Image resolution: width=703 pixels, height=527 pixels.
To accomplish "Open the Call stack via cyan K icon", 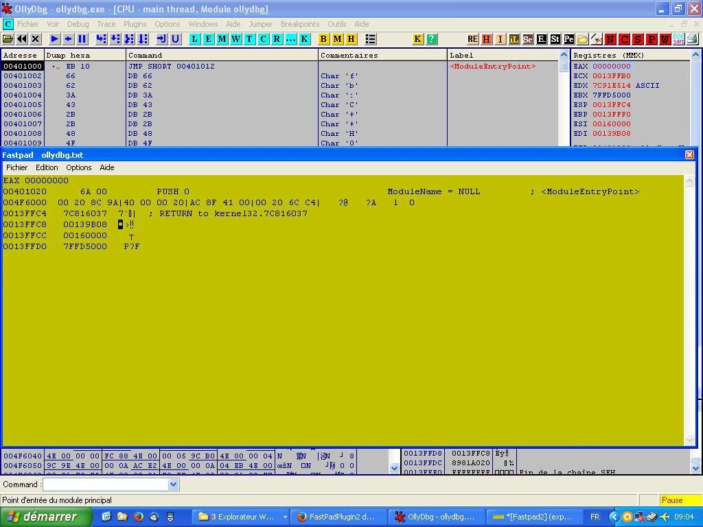I will pyautogui.click(x=304, y=39).
